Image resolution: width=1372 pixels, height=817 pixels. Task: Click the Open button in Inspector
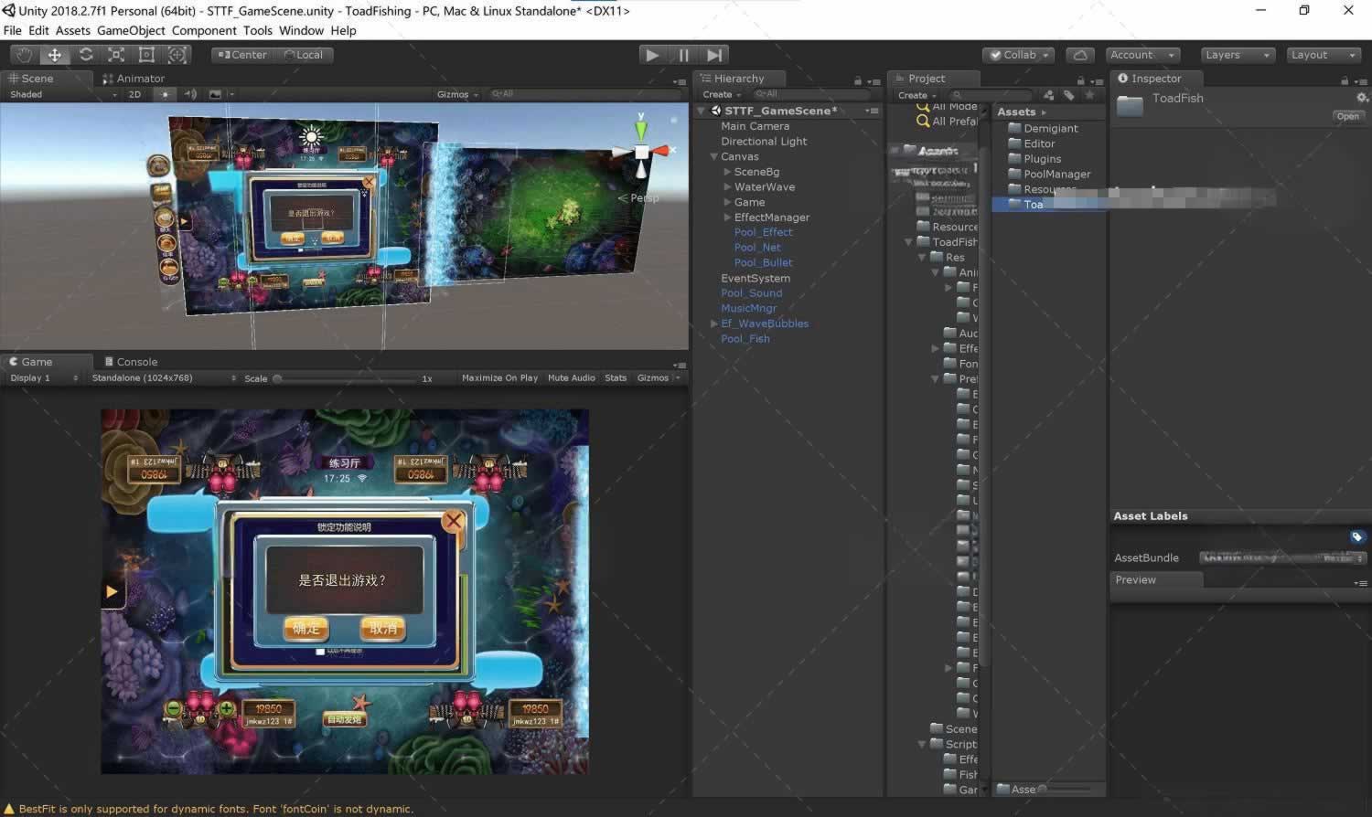1347,116
